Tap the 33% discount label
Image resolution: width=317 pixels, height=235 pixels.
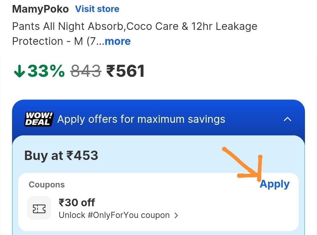(46, 71)
